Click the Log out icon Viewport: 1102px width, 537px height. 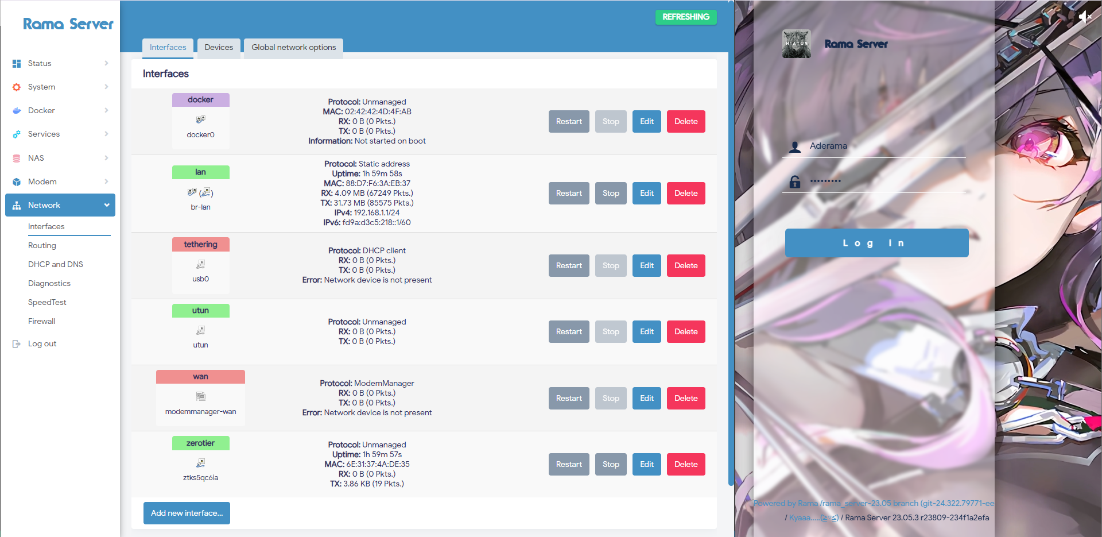(x=17, y=344)
